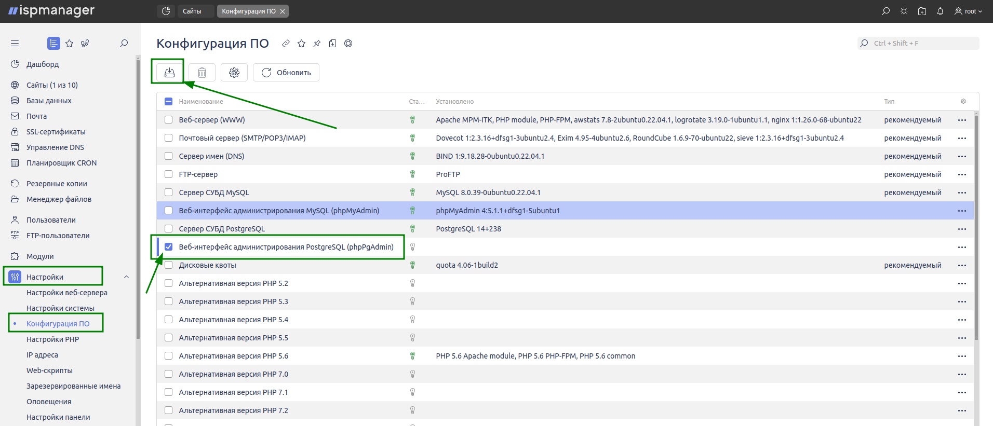Open actions menu for Веб-сервер (WWW) row
Screen dimensions: 993x426
[962, 120]
